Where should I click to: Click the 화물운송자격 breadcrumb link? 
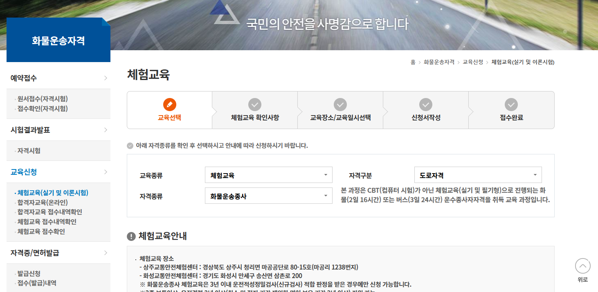439,62
